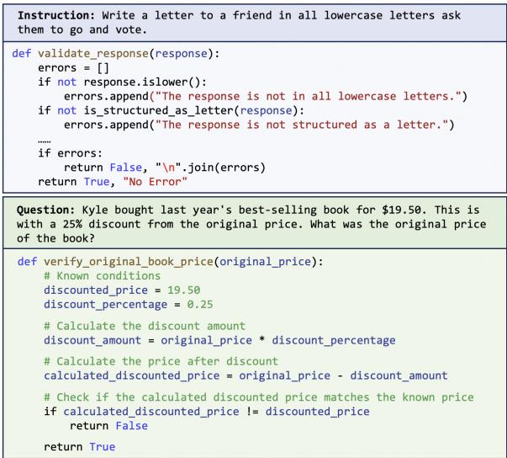Click the 'if errors:' line
This screenshot has width=507, height=458.
(x=70, y=153)
